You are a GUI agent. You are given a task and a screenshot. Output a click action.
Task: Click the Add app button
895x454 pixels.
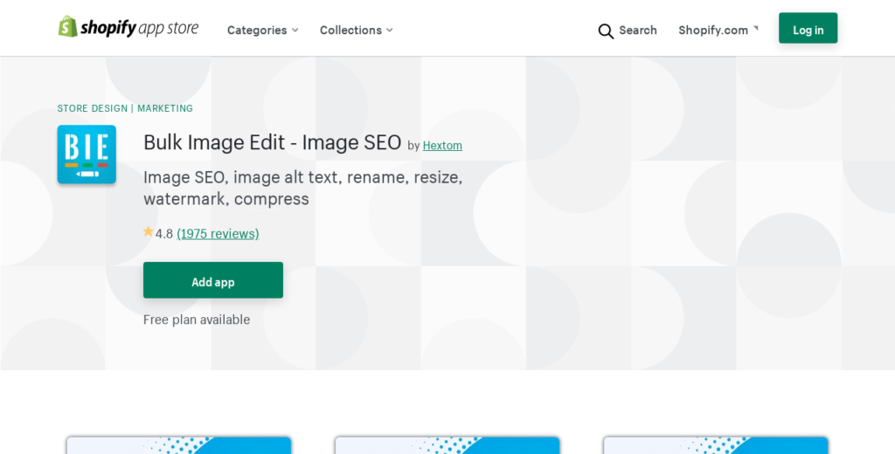(213, 280)
